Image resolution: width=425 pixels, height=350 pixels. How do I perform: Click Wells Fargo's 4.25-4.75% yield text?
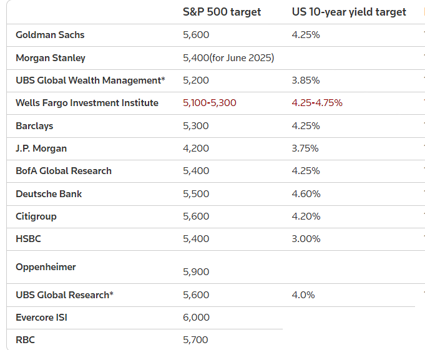click(x=317, y=103)
